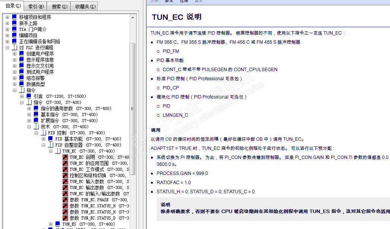The image size is (390, 229).
Task: Click book icon next to PID 基本功能
Action: 51,138
